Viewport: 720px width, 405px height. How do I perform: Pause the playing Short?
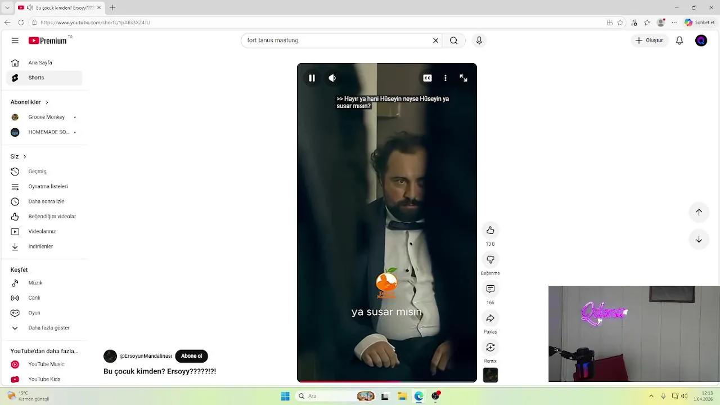312,78
